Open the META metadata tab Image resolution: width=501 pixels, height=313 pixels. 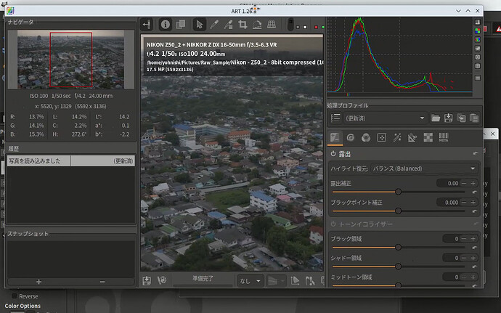click(x=444, y=137)
